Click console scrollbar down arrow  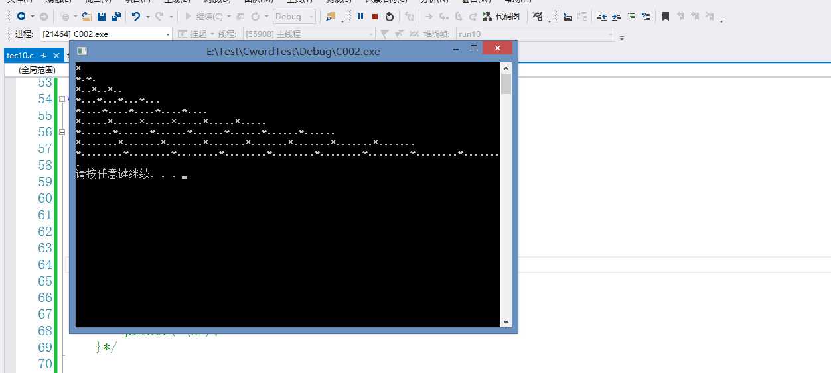pos(506,322)
